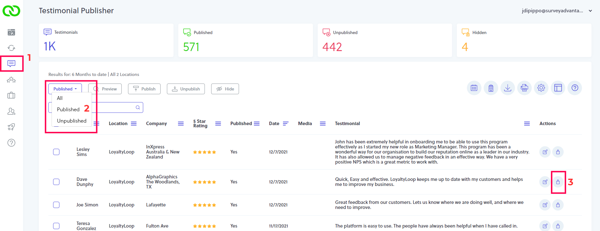
Task: Click the Unpublish button
Action: tap(186, 89)
